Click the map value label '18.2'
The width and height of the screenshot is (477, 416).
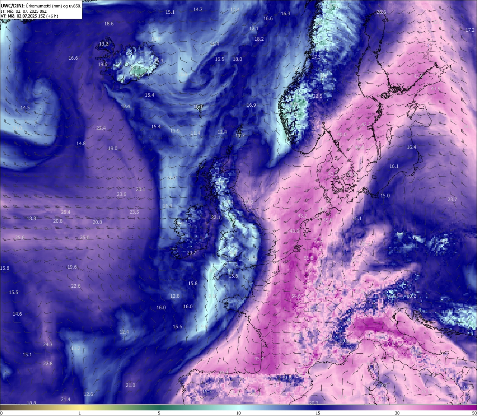click(259, 39)
